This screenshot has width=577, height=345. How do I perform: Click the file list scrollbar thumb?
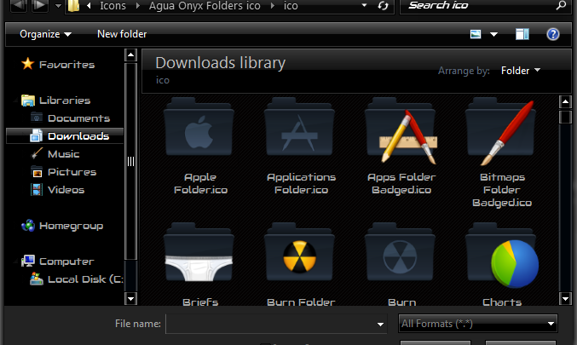pos(565,117)
